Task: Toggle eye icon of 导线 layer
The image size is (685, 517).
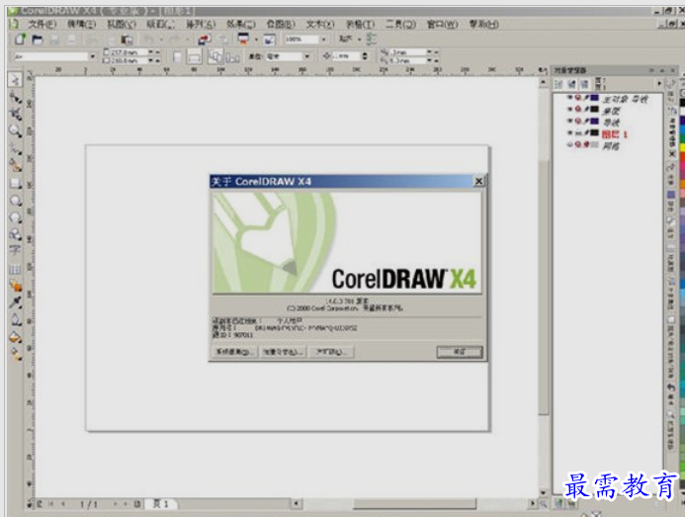Action: coord(569,121)
